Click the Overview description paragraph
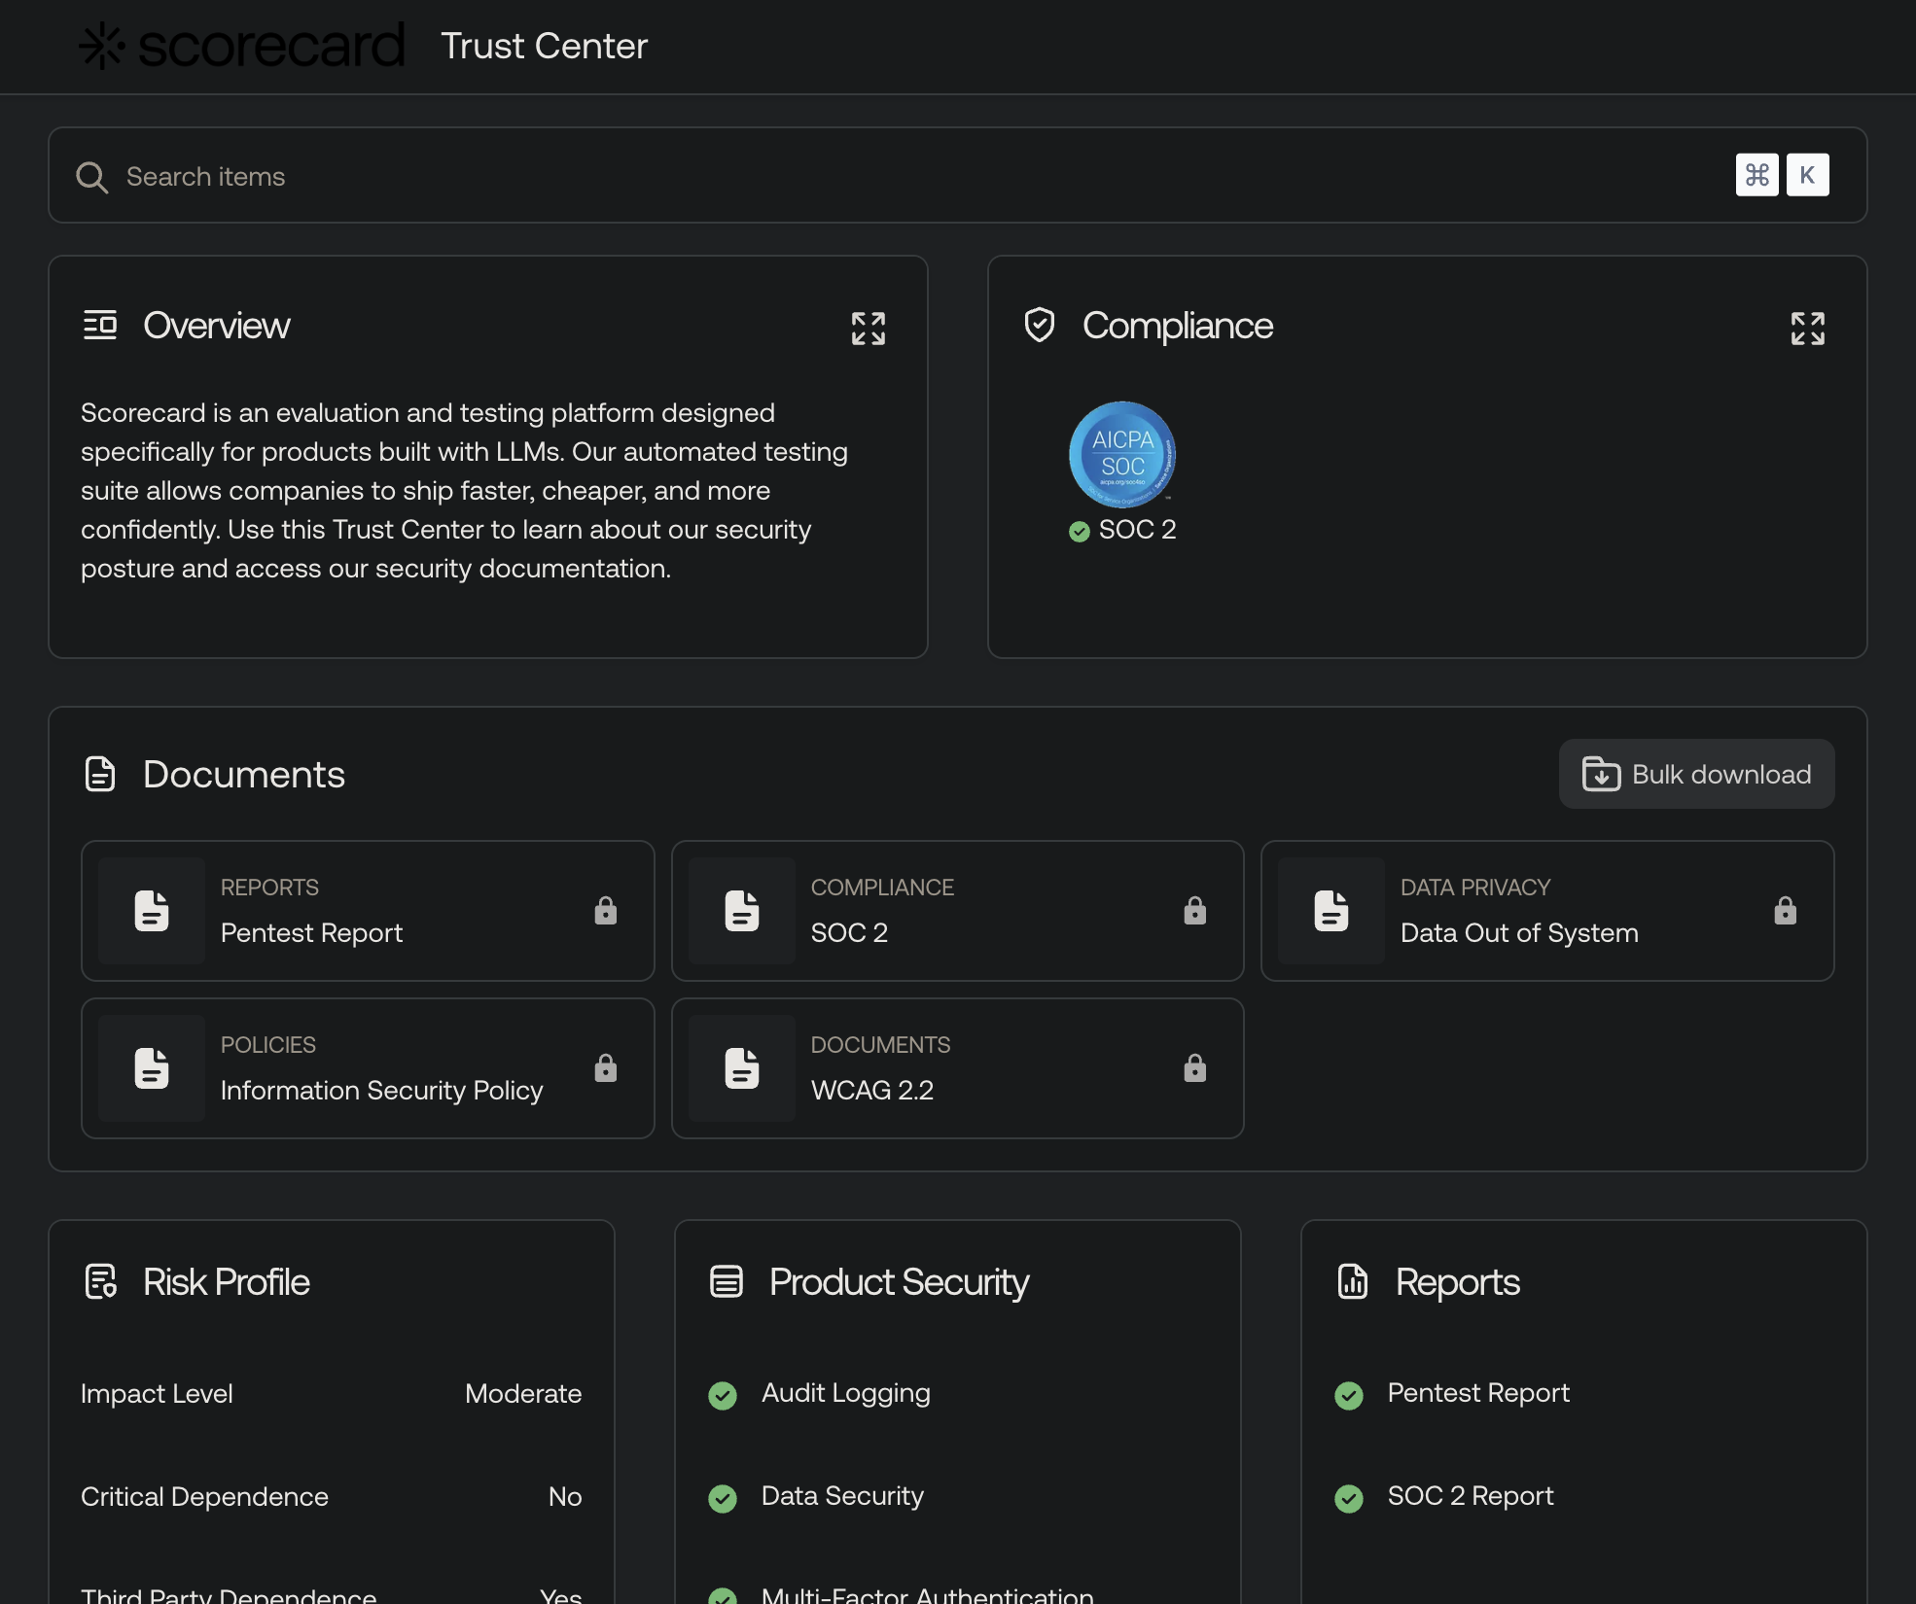Image resolution: width=1916 pixels, height=1604 pixels. point(464,490)
